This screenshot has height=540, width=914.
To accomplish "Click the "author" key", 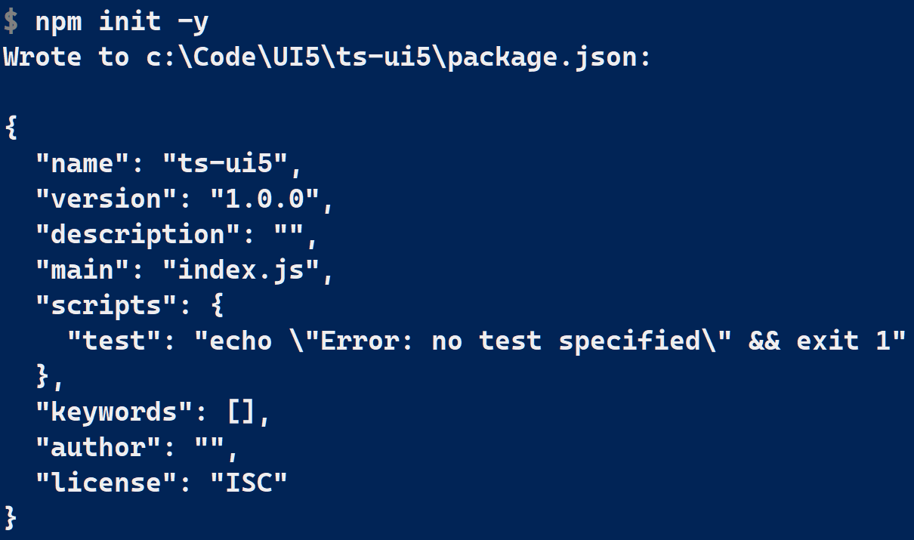I will point(97,446).
